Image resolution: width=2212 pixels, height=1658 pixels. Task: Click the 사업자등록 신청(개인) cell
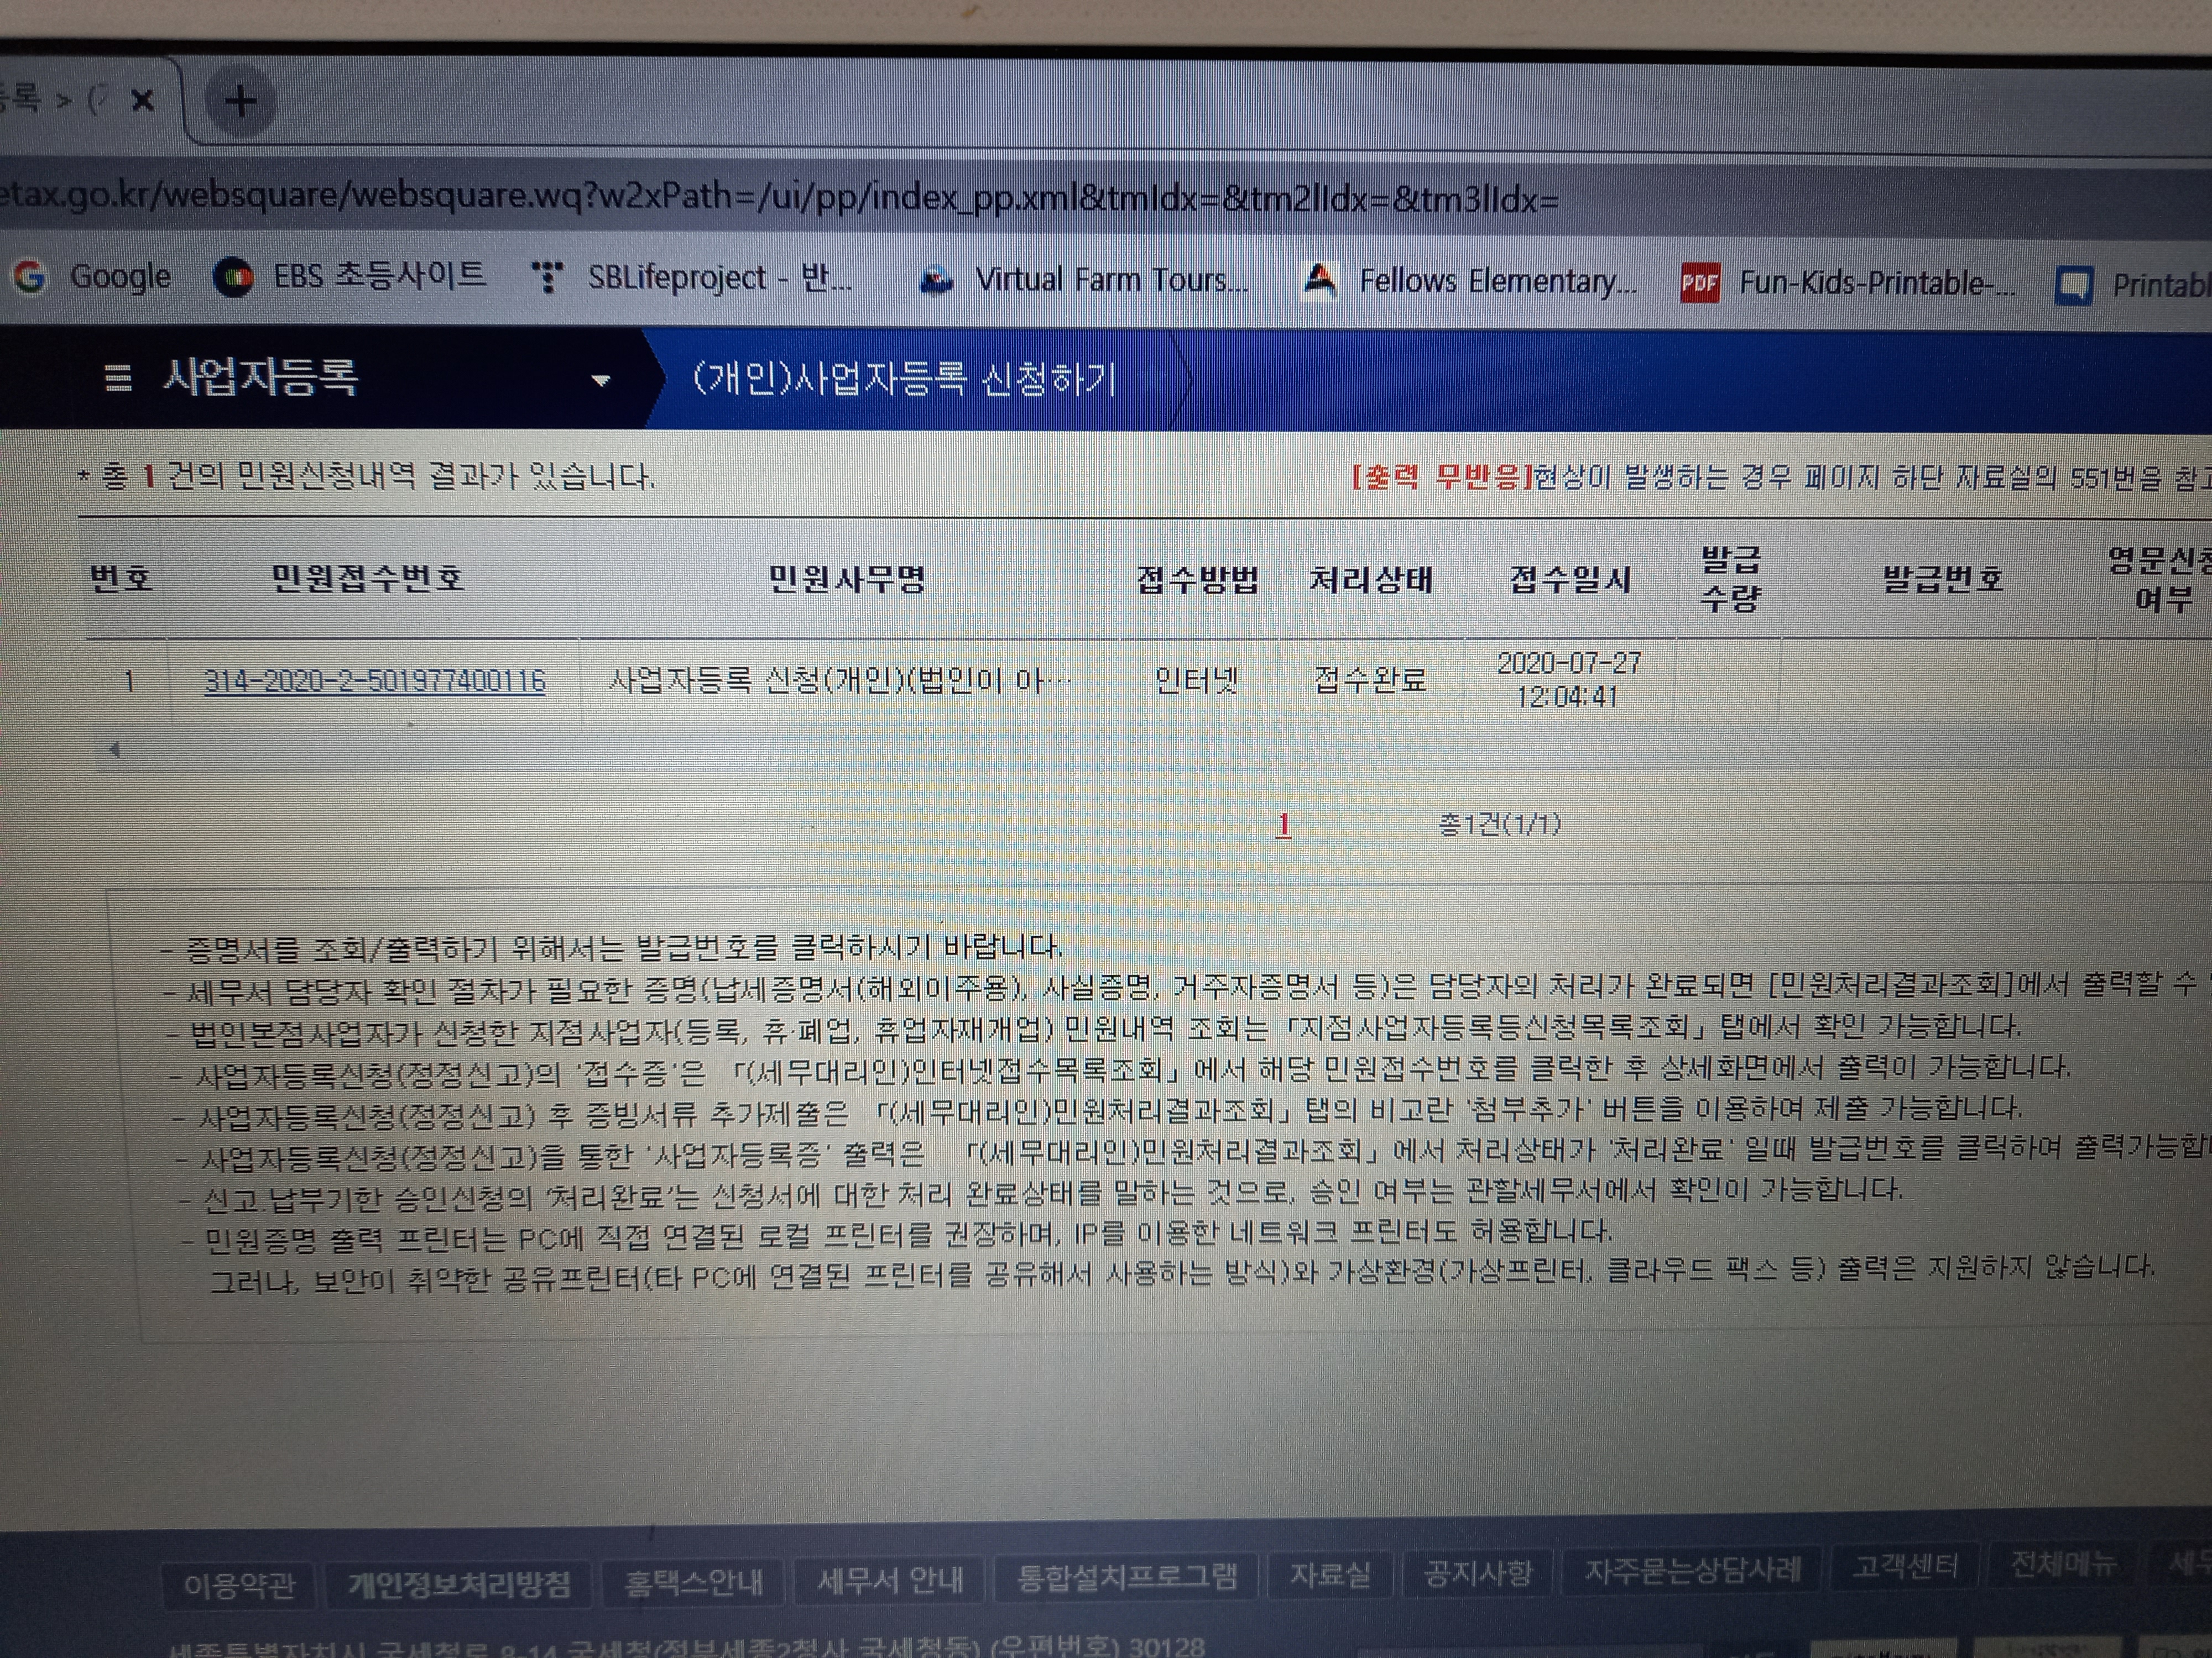[x=840, y=681]
